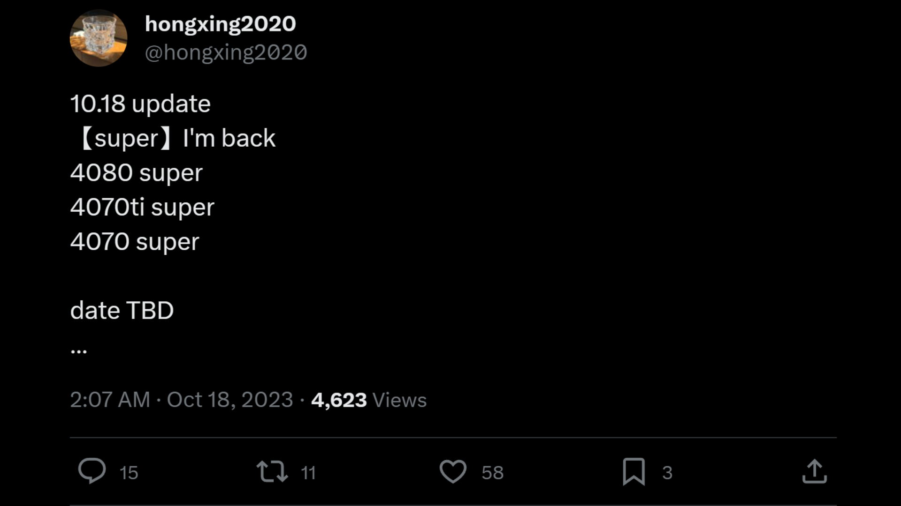Click the bookmark count 3
The width and height of the screenshot is (901, 506).
[667, 473]
